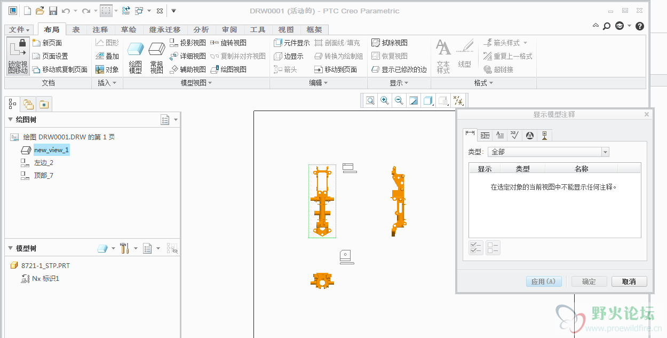Image resolution: width=667 pixels, height=338 pixels.
Task: Switch to the 审阅 review tab
Action: pyautogui.click(x=229, y=30)
